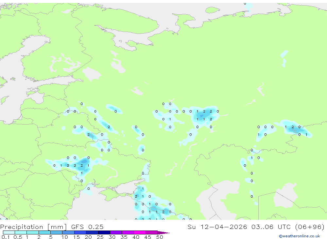The image size is (327, 239).
Task: Click the '30' legend scale label
Action: click(112, 237)
